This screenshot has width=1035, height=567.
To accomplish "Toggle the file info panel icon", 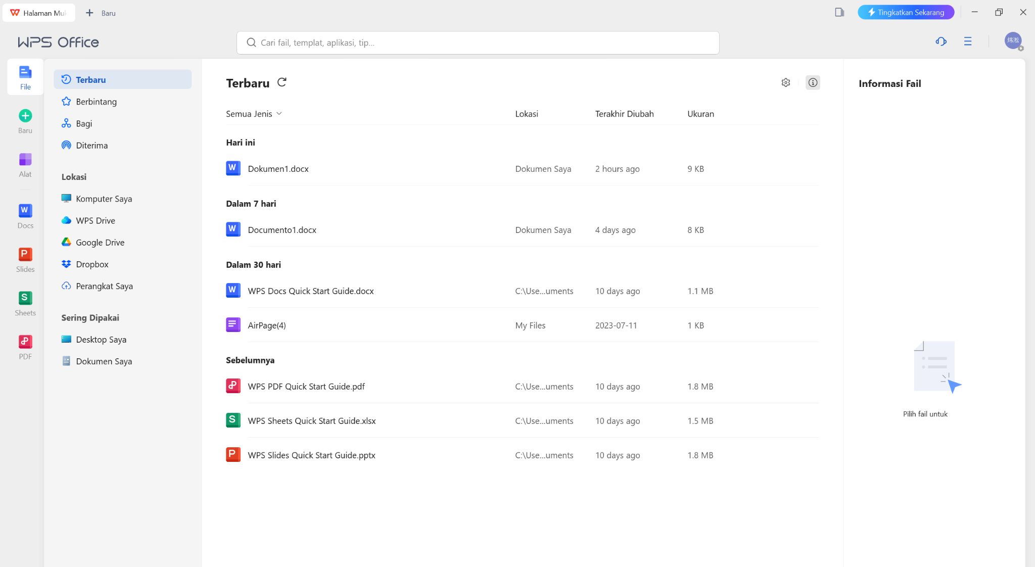I will click(813, 82).
